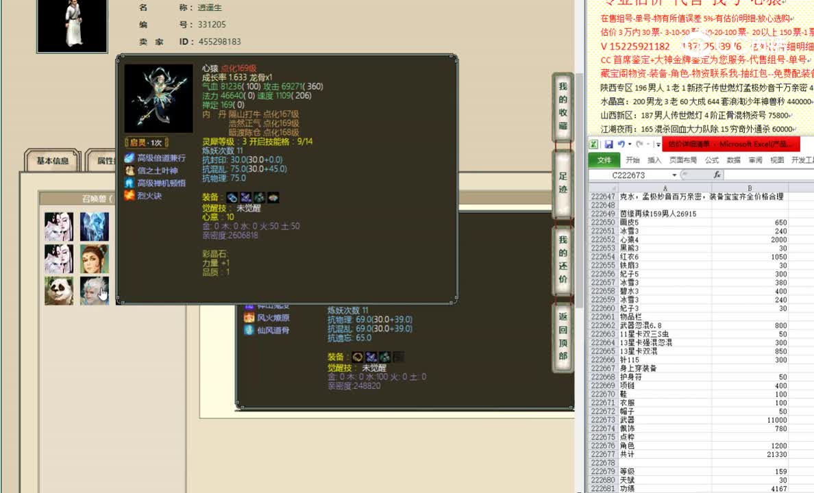Click the Select All corner of the Excel grid
The height and width of the screenshot is (493, 814).
coord(603,188)
